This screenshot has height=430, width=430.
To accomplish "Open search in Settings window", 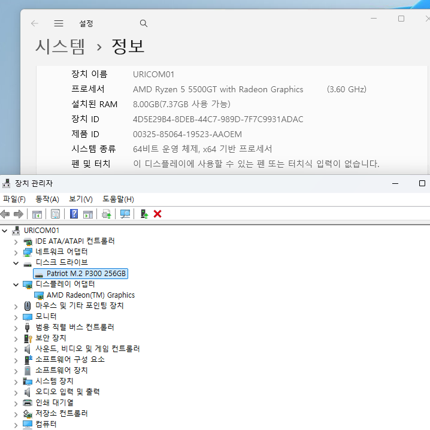I will [143, 23].
